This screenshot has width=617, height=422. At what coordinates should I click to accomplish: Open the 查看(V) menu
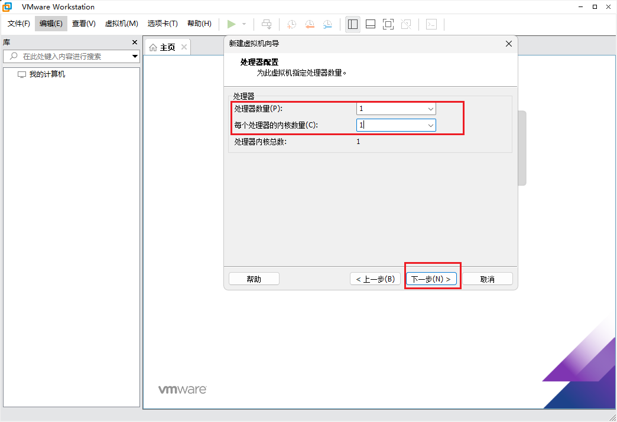tap(83, 24)
